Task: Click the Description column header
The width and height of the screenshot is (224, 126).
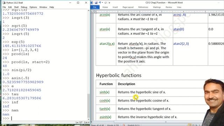Action: tap(126, 84)
